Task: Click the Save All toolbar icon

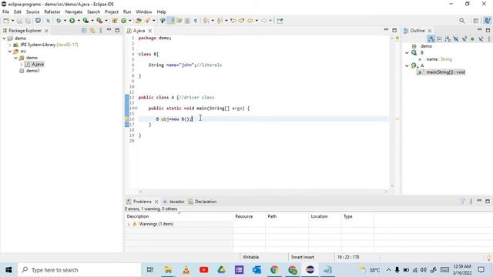Action: pos(28,21)
